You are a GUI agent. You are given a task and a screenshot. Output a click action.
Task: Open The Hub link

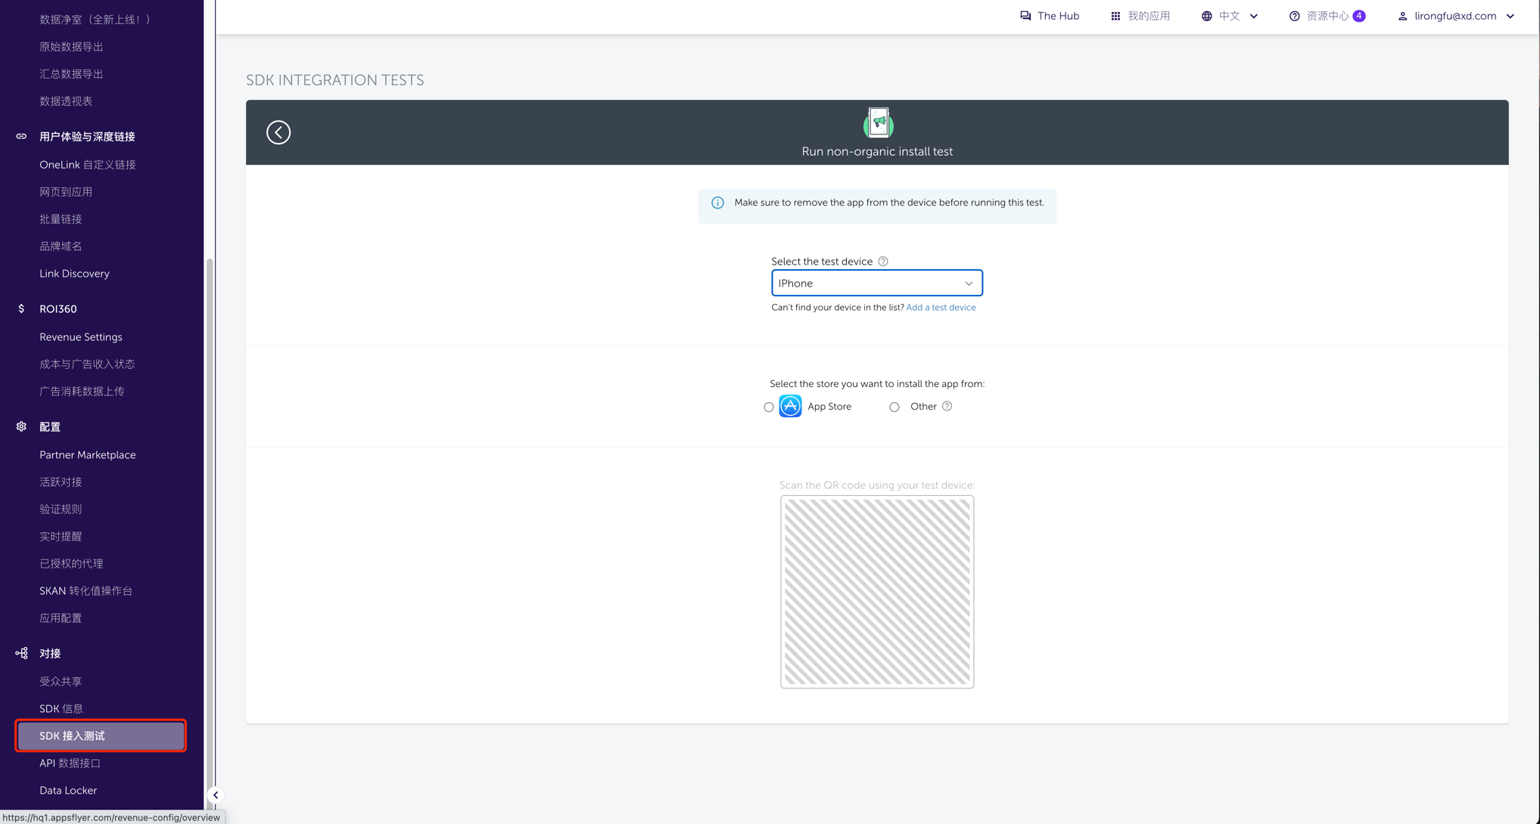1057,16
